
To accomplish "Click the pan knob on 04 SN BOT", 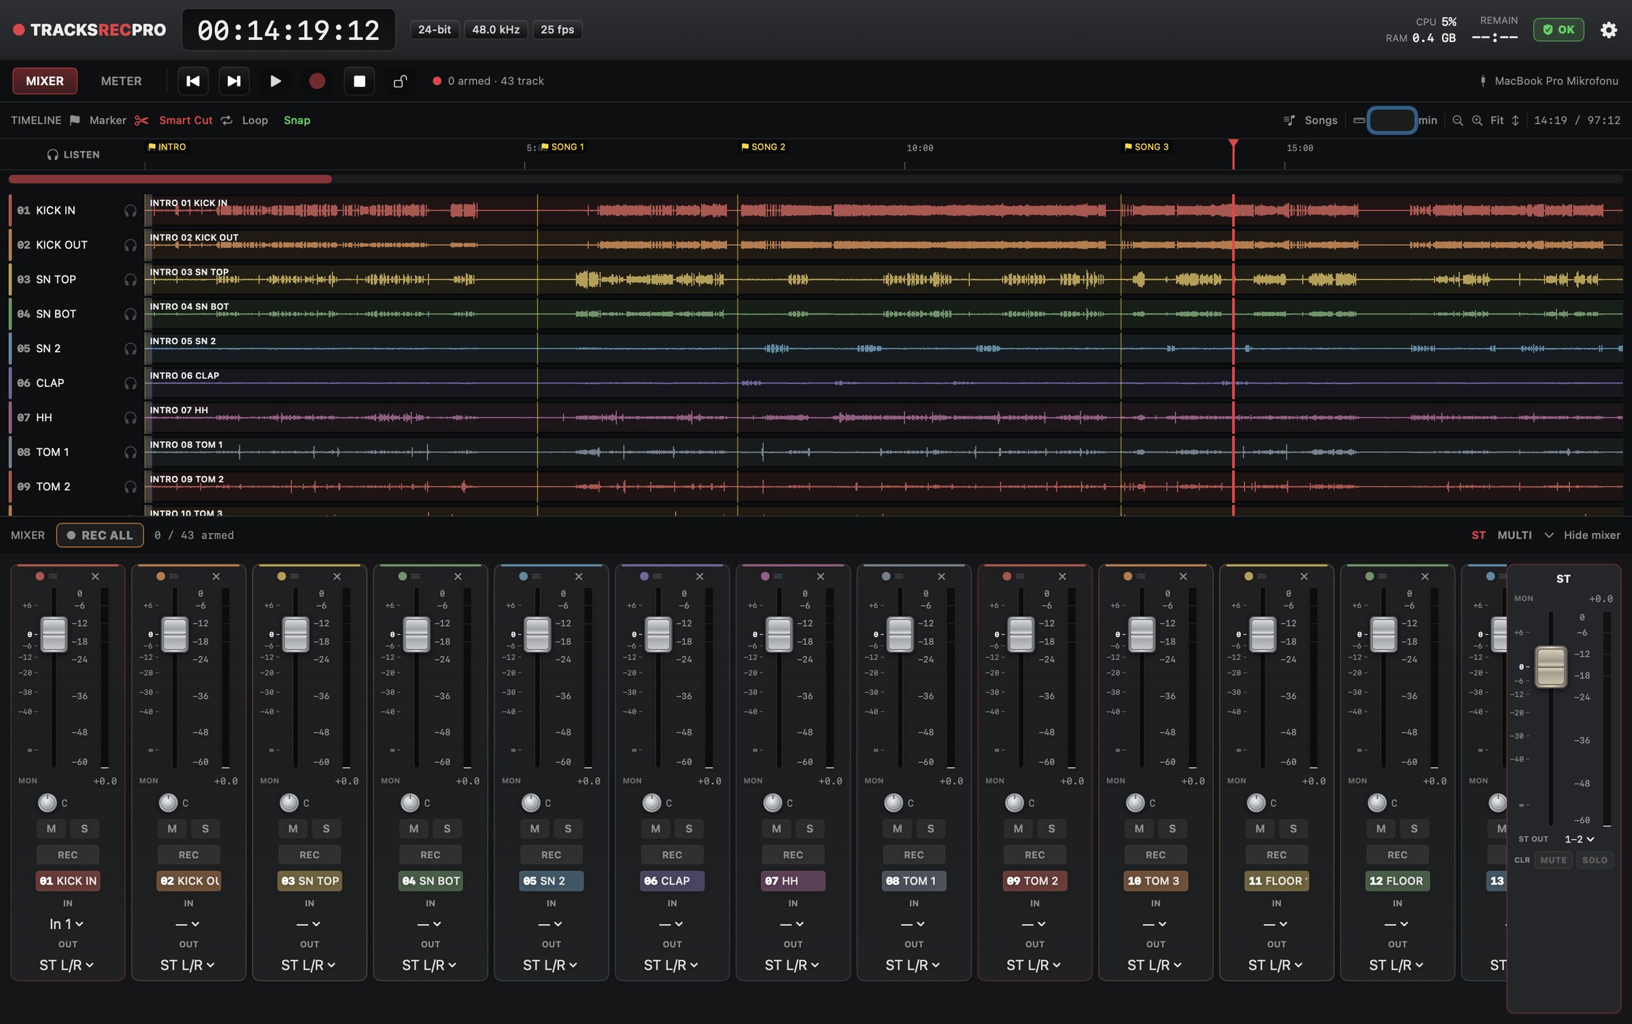I will coord(410,802).
